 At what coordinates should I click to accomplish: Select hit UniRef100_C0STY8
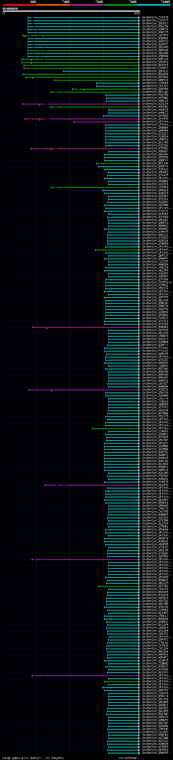(x=155, y=18)
